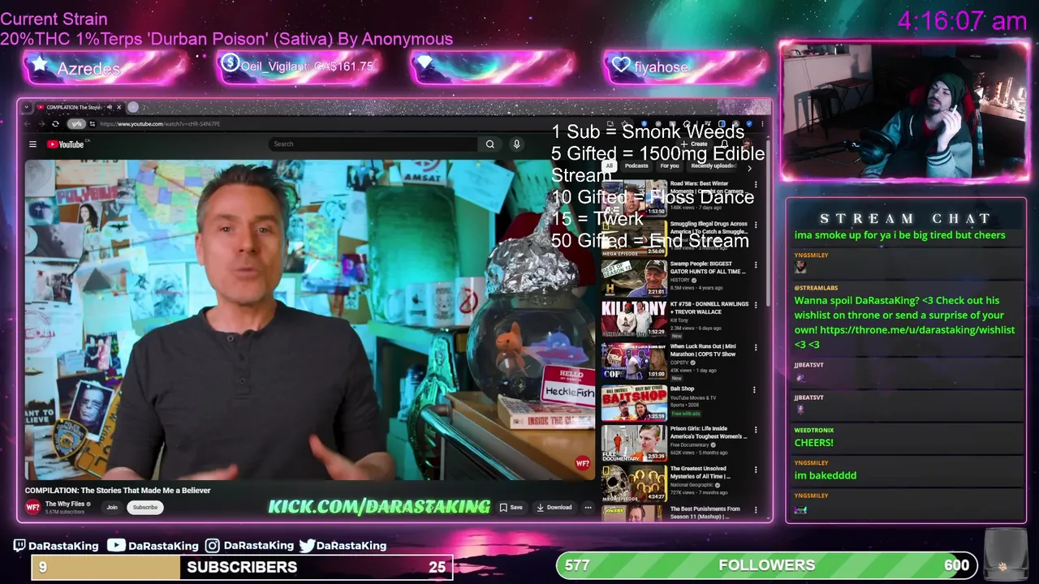Open a new tab with the plus button
The width and height of the screenshot is (1039, 584).
click(x=133, y=107)
